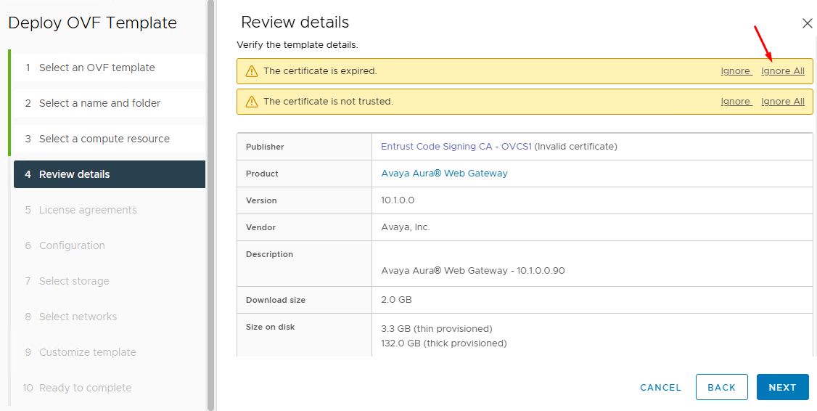Click the untrusted certificate warning triangle icon
The width and height of the screenshot is (817, 411).
click(x=252, y=102)
